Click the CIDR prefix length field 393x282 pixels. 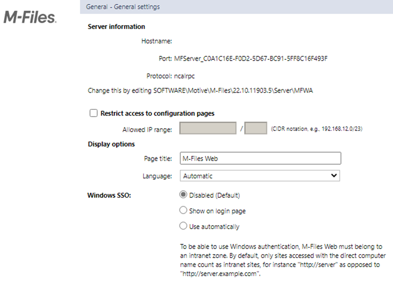coord(256,130)
